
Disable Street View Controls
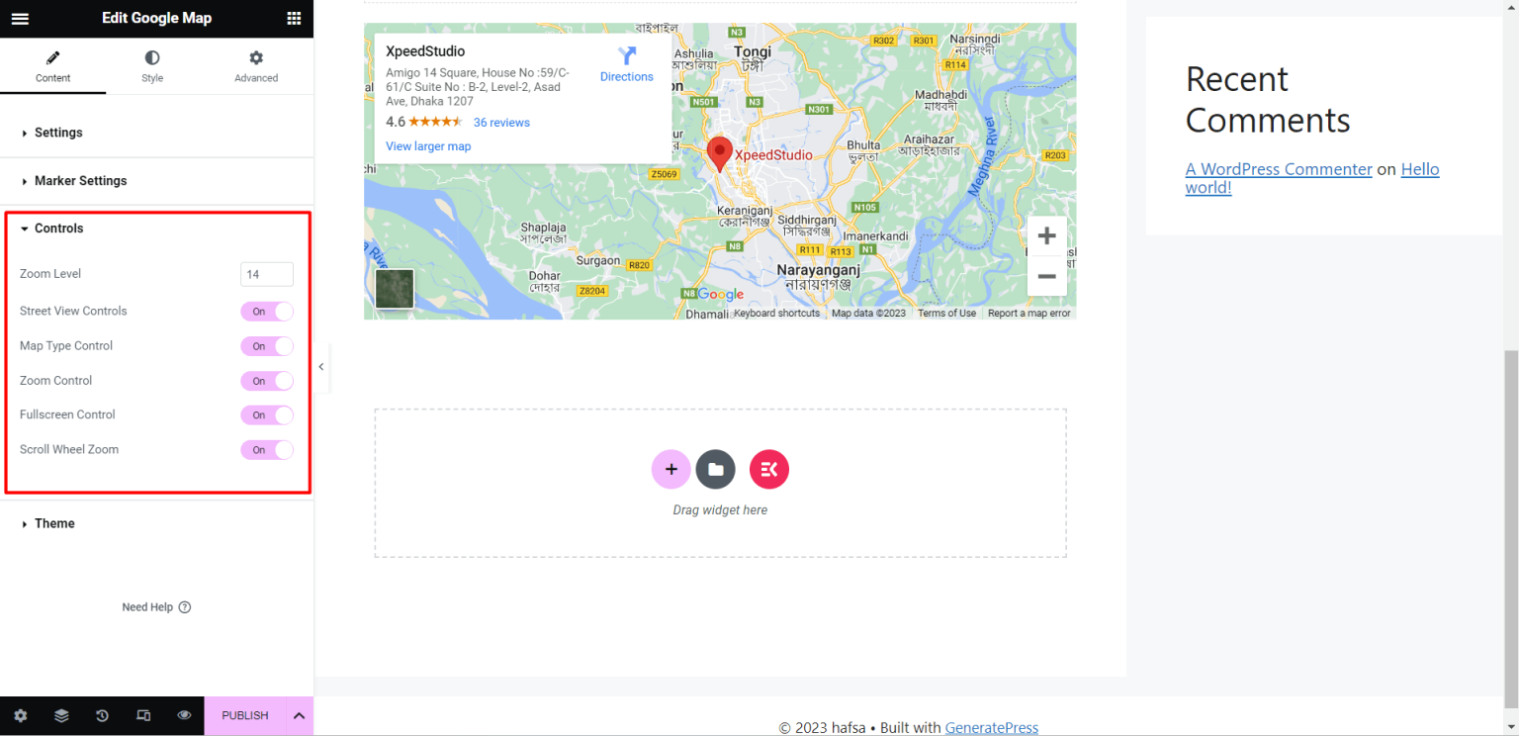coord(267,311)
